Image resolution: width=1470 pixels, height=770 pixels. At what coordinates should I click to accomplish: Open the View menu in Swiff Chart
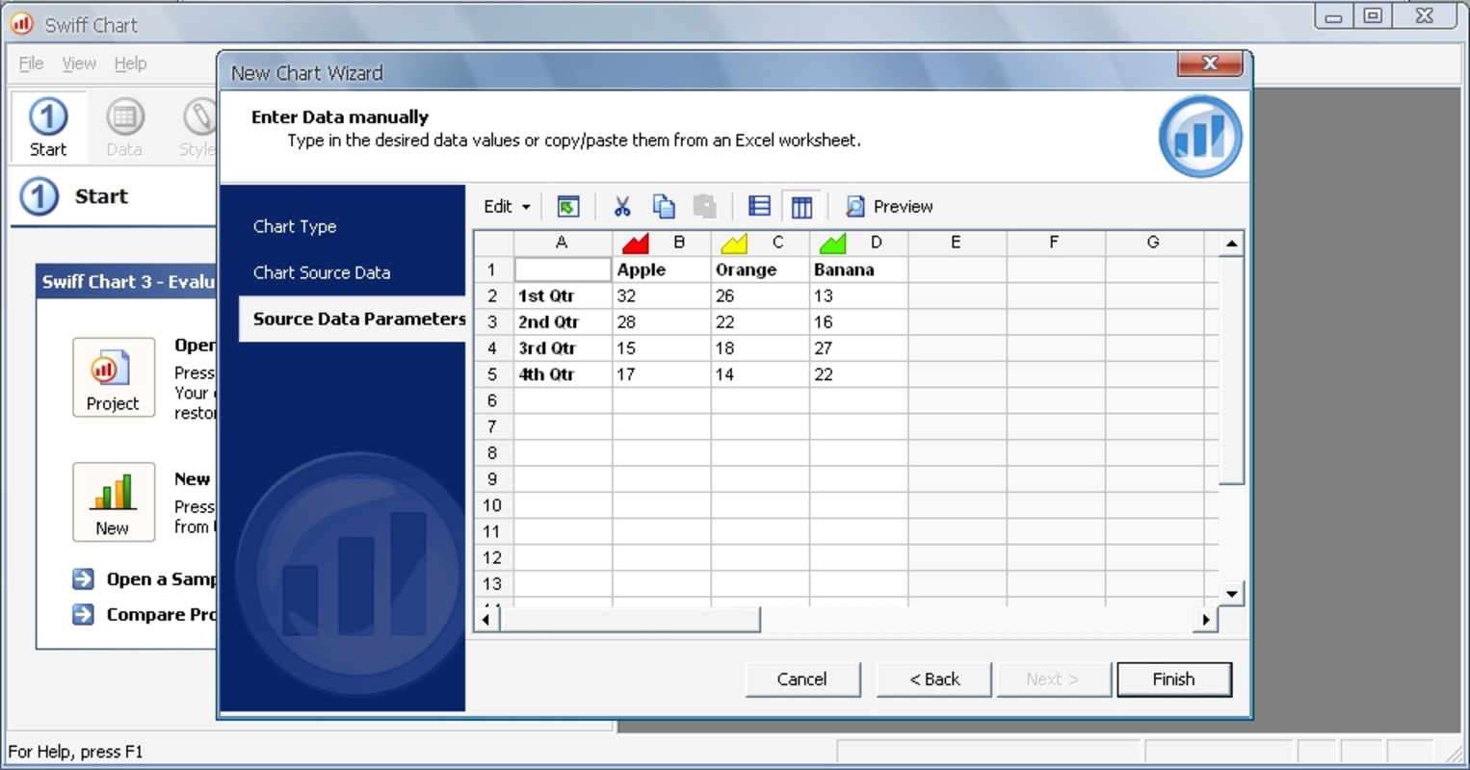coord(79,64)
